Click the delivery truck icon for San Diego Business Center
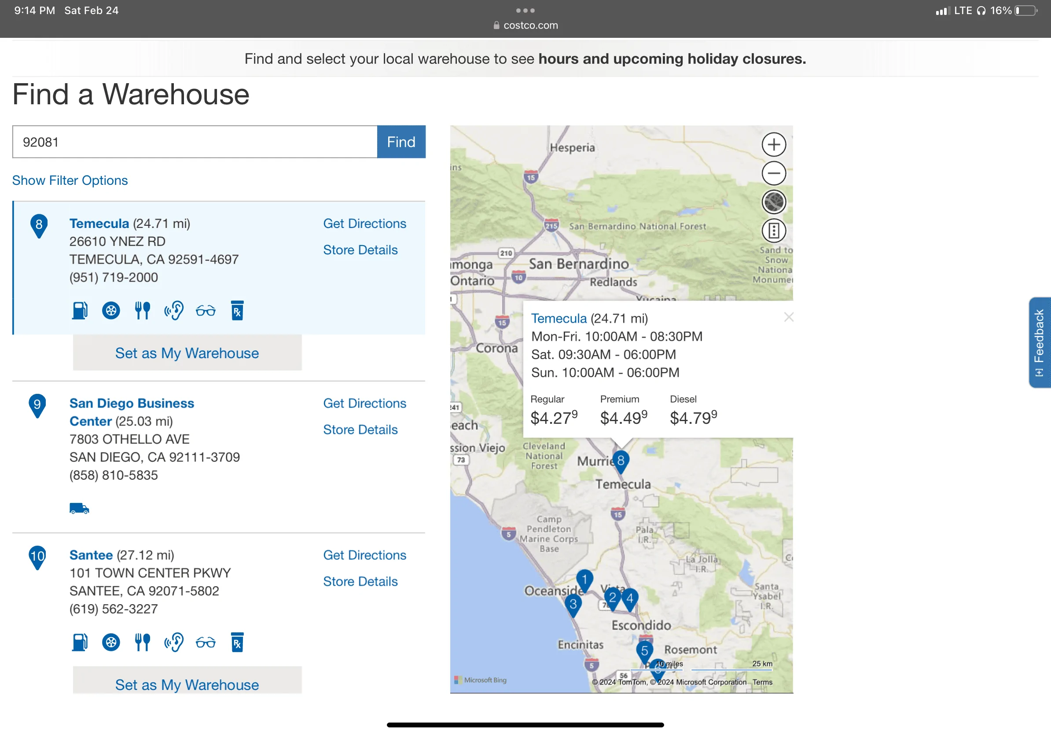Screen dimensions: 1051x734 click(x=79, y=508)
